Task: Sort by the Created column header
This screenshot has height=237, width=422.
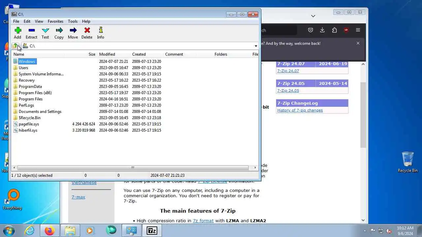Action: click(x=147, y=54)
